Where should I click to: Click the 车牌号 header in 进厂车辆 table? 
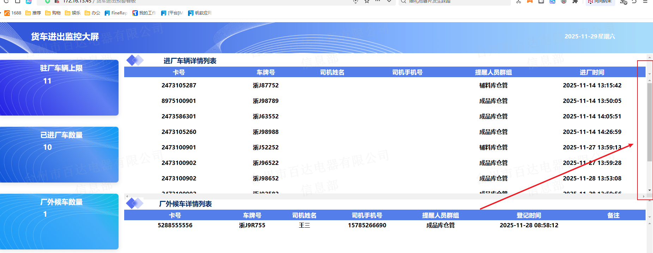[x=266, y=72]
